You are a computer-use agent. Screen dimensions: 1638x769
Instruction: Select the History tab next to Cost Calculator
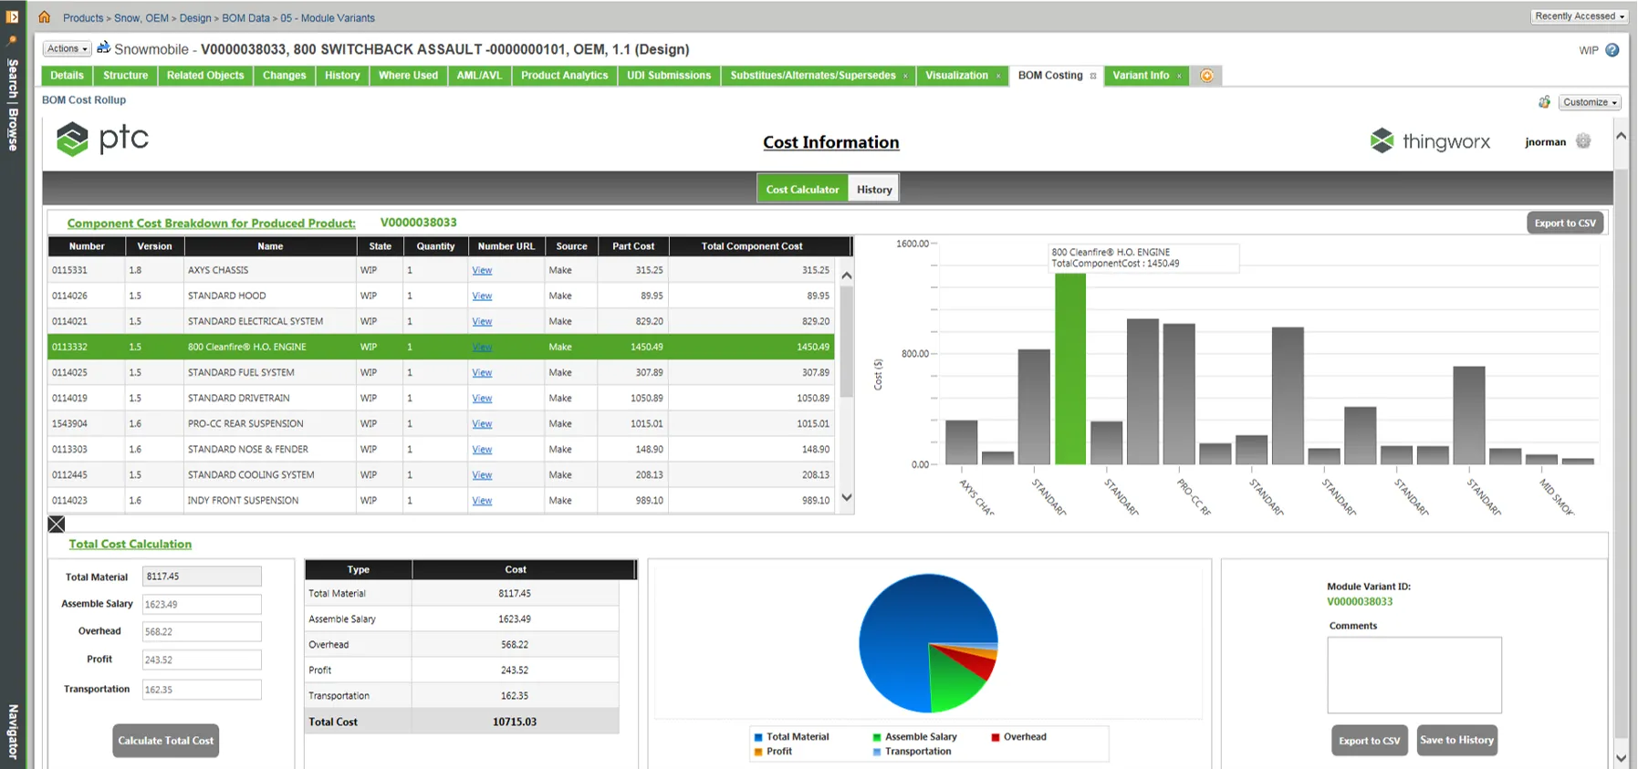(x=873, y=189)
